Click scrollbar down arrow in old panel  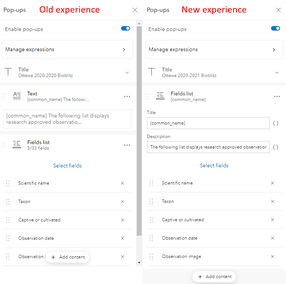139,263
